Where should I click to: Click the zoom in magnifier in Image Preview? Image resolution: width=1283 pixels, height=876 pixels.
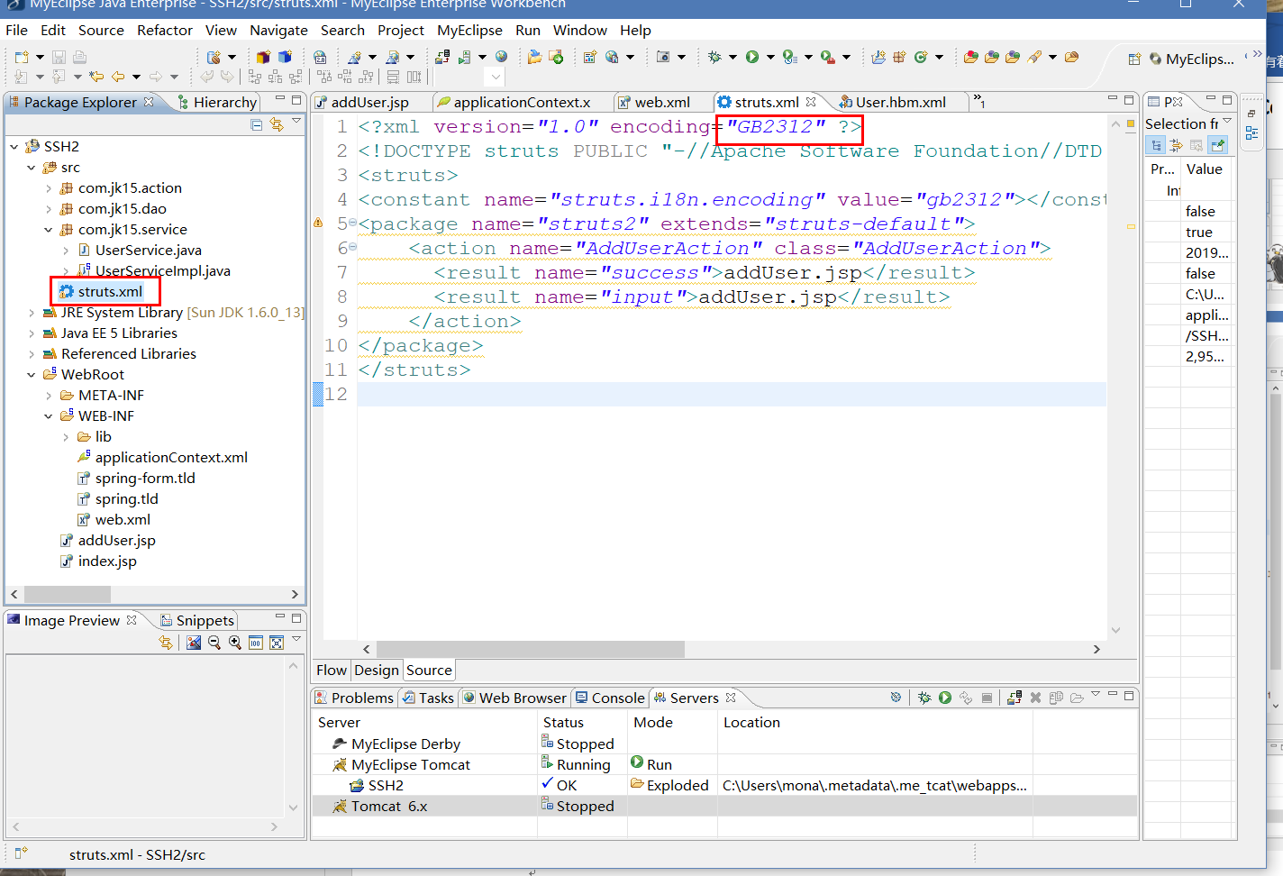(x=235, y=643)
